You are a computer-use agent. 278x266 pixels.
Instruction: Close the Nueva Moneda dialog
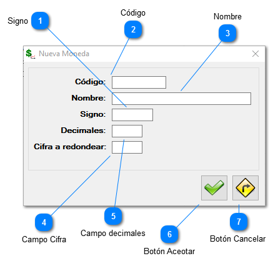coord(256,54)
